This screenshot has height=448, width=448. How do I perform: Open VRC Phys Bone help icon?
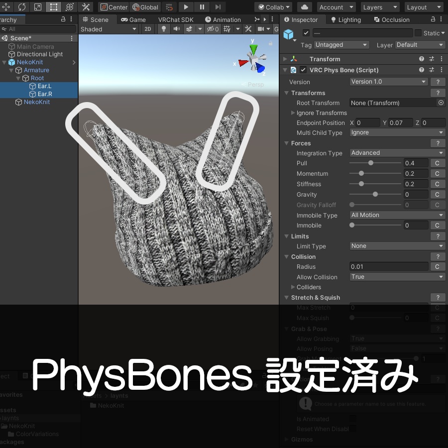[422, 70]
